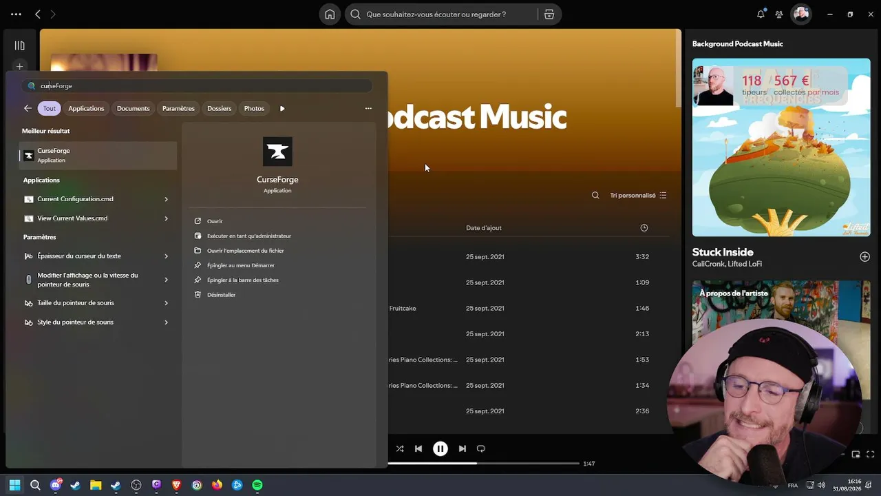
Task: Click the duration clock column header
Action: [644, 228]
